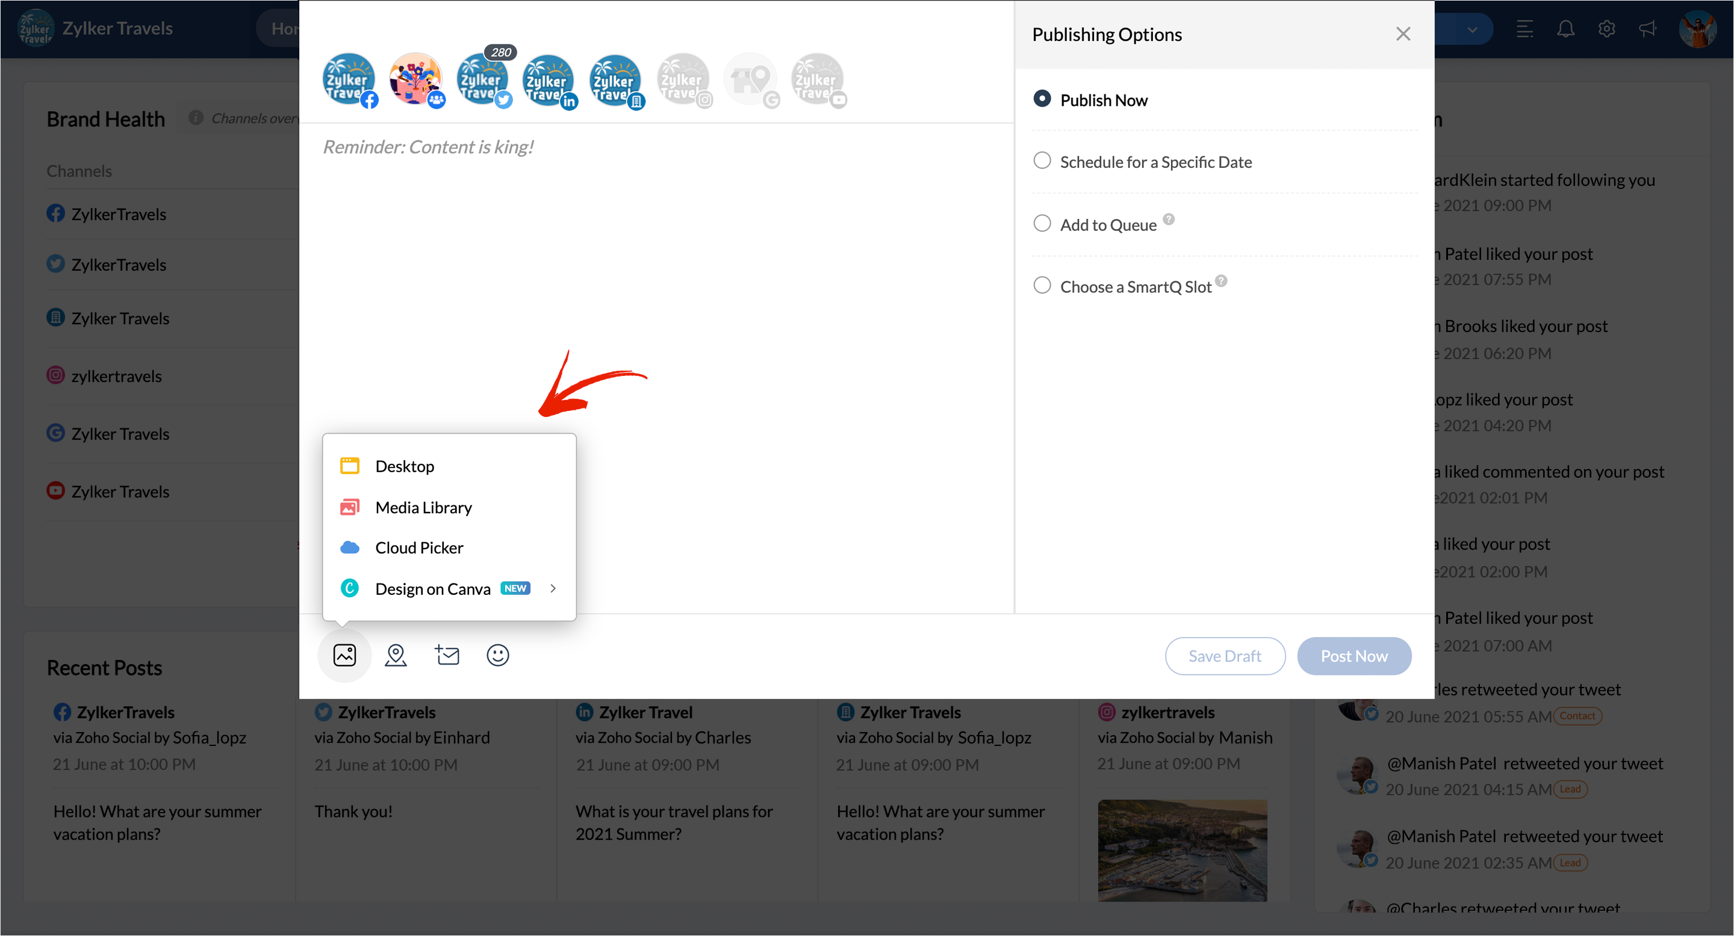
Task: Select Publish Now radio option
Action: point(1042,99)
